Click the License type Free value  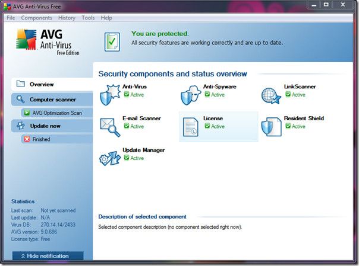point(45,239)
